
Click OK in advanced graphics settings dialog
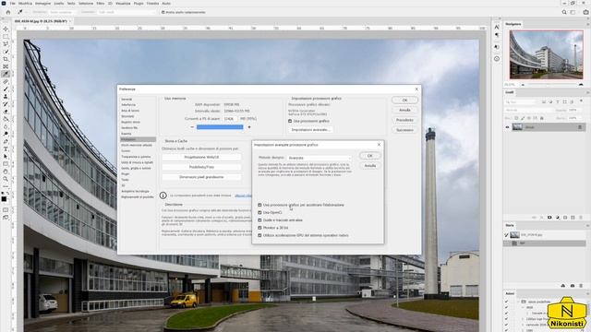click(x=369, y=156)
